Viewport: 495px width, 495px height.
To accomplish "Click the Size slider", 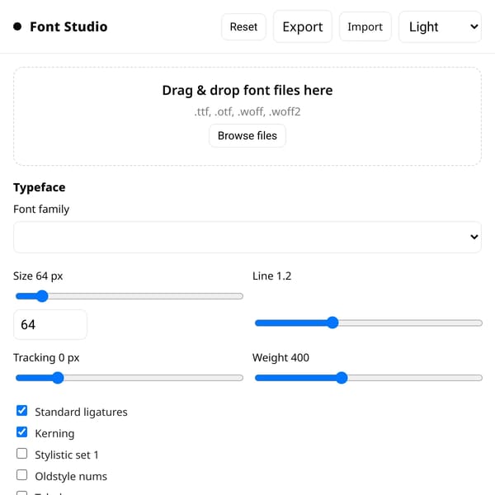I will [x=130, y=296].
